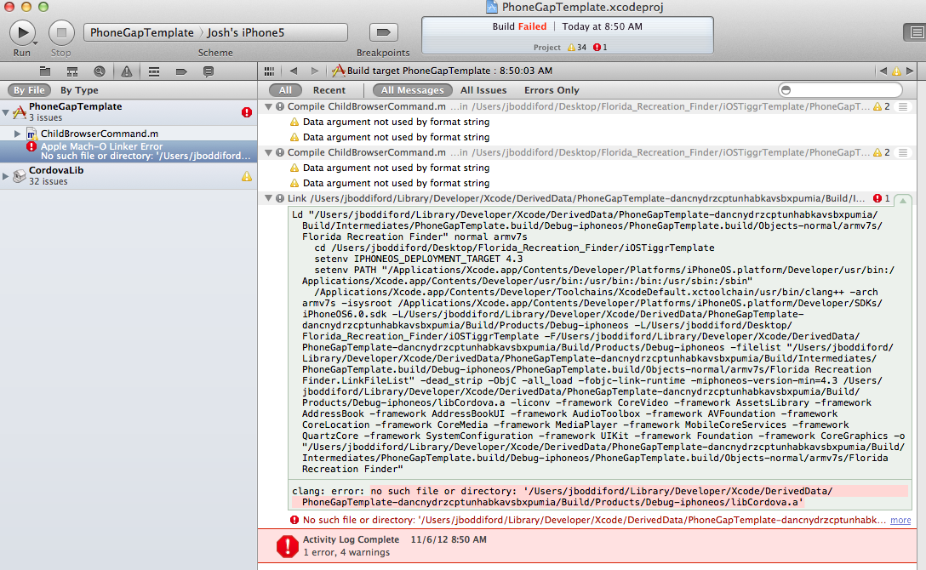Viewport: 926px width, 570px height.
Task: Open the Symbol navigator icon
Action: pyautogui.click(x=72, y=71)
